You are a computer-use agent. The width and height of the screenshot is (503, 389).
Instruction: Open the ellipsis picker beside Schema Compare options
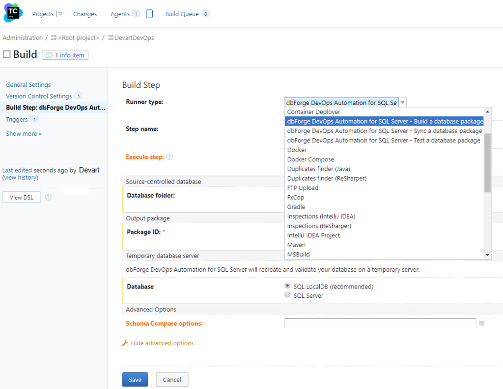(x=482, y=323)
